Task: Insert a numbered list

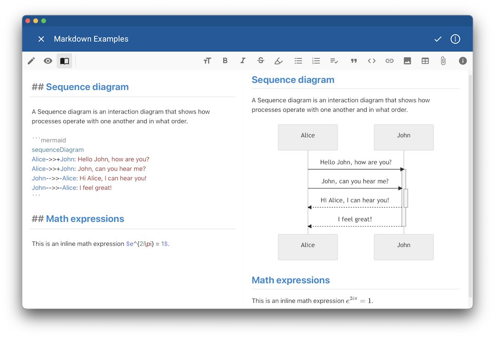Action: pos(316,60)
